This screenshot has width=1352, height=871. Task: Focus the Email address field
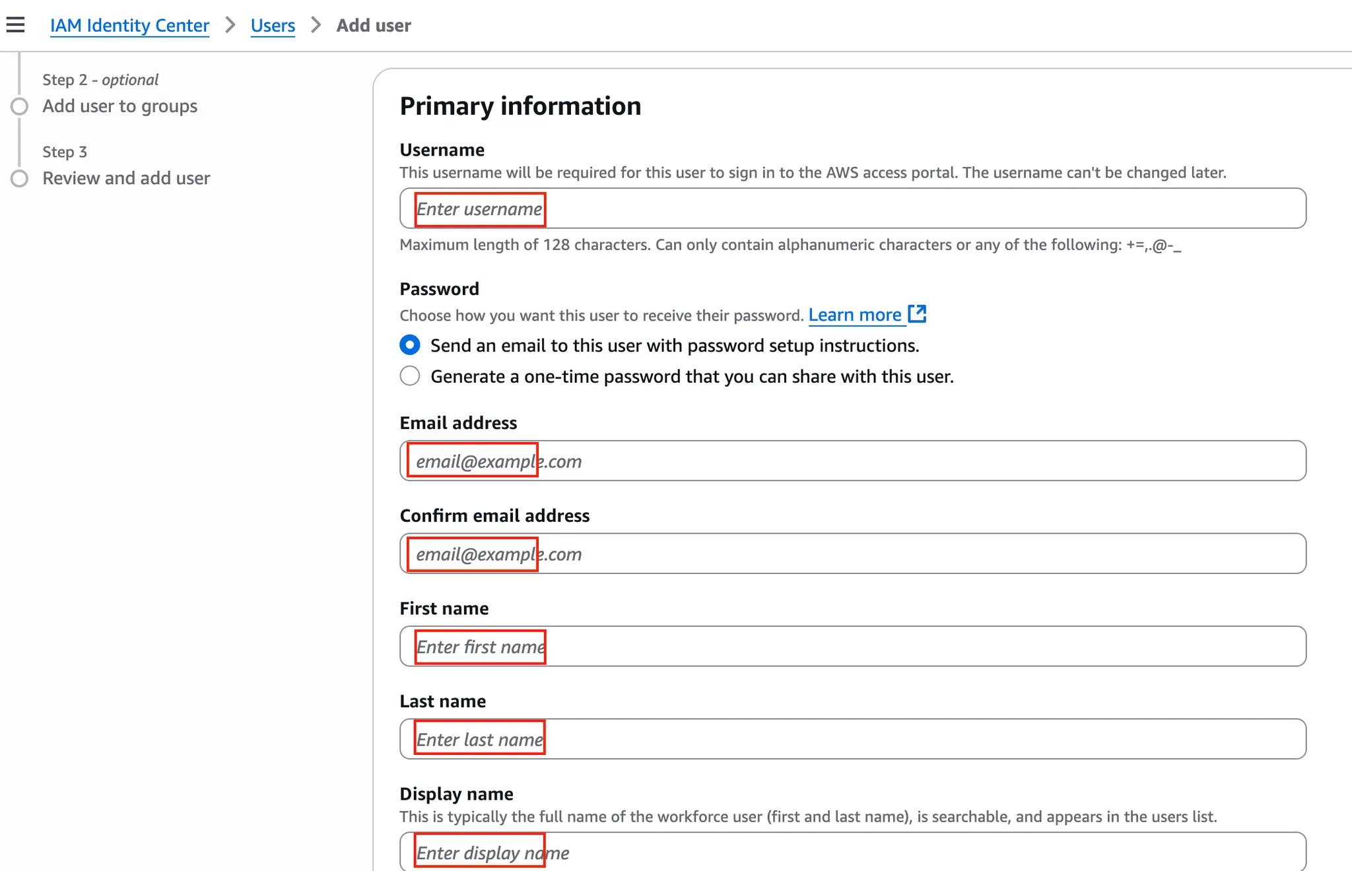pyautogui.click(x=853, y=461)
